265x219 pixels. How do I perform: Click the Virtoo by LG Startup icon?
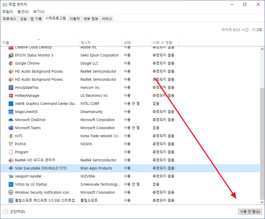[11, 184]
